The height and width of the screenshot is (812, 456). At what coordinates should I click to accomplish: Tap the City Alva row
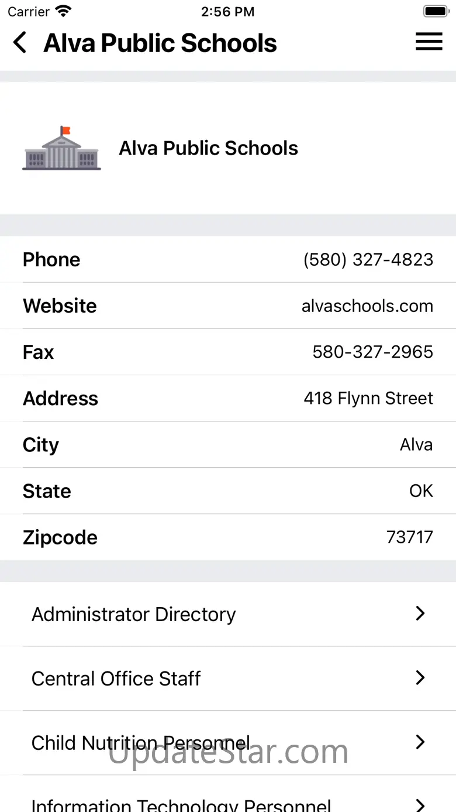(x=228, y=444)
